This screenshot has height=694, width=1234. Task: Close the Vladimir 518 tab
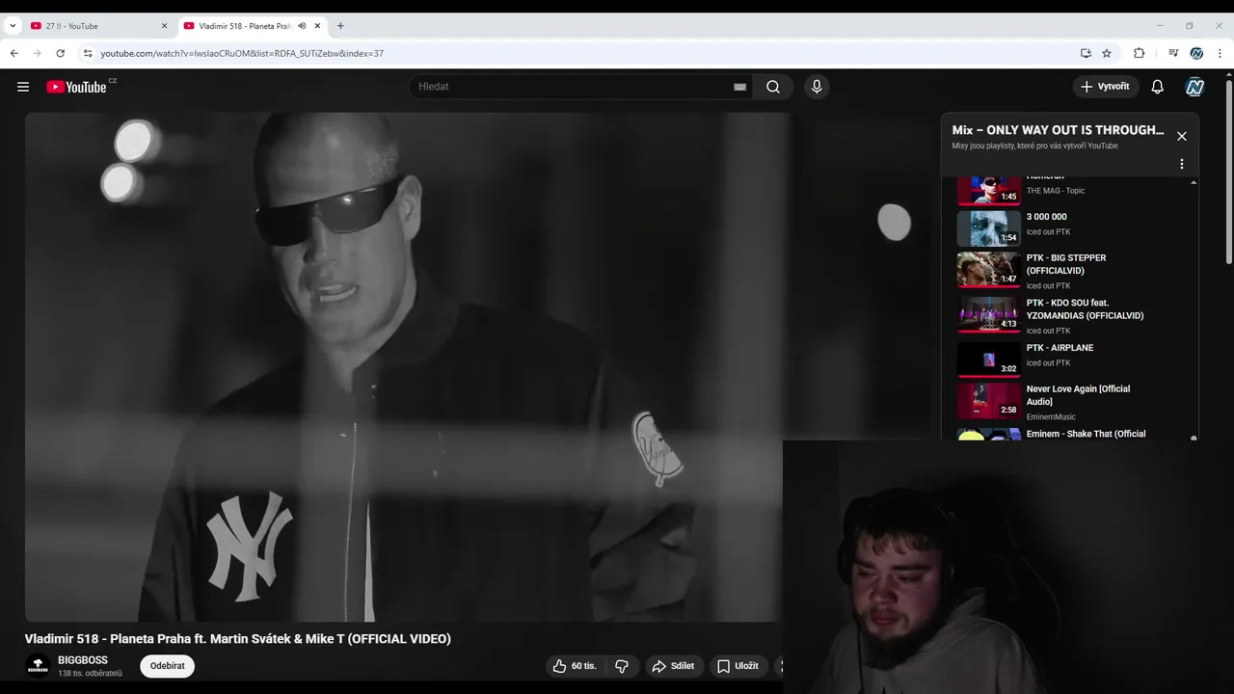317,26
